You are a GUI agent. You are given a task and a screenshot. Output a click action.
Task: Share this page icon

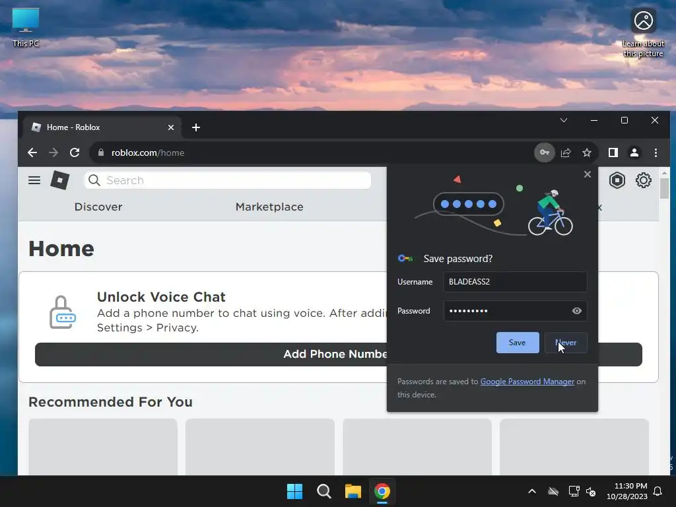point(566,152)
